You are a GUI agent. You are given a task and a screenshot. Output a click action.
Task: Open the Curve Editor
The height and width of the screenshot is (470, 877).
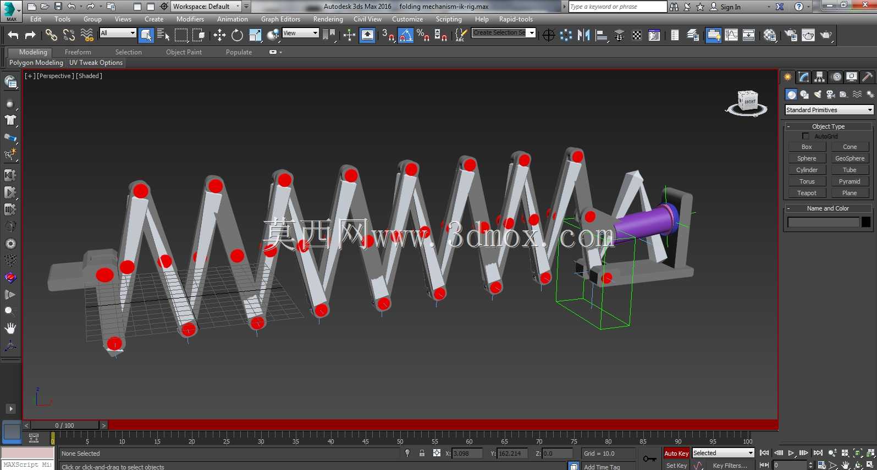[731, 35]
